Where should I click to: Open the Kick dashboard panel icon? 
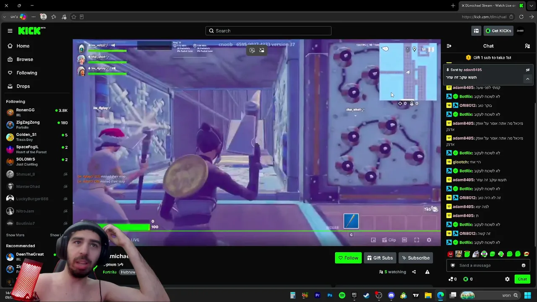coord(476,31)
